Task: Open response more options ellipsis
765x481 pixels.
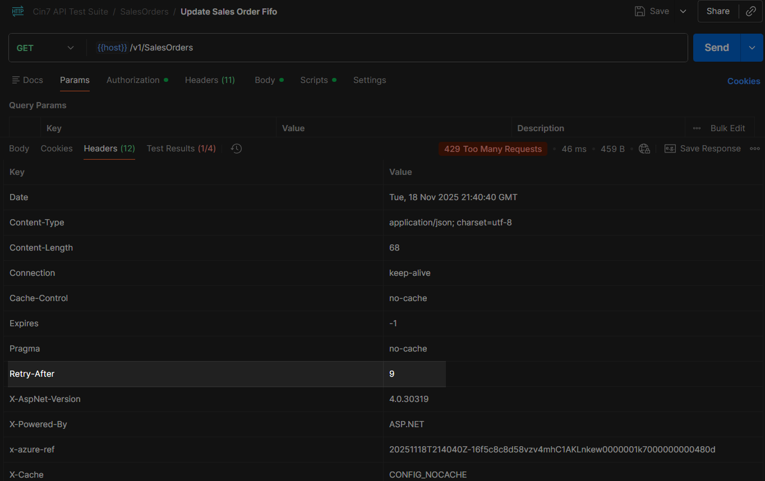Action: [755, 149]
